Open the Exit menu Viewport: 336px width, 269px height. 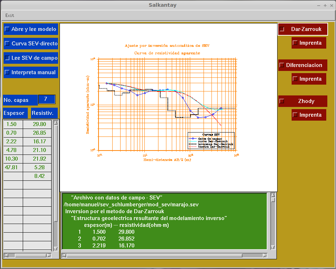click(x=10, y=15)
